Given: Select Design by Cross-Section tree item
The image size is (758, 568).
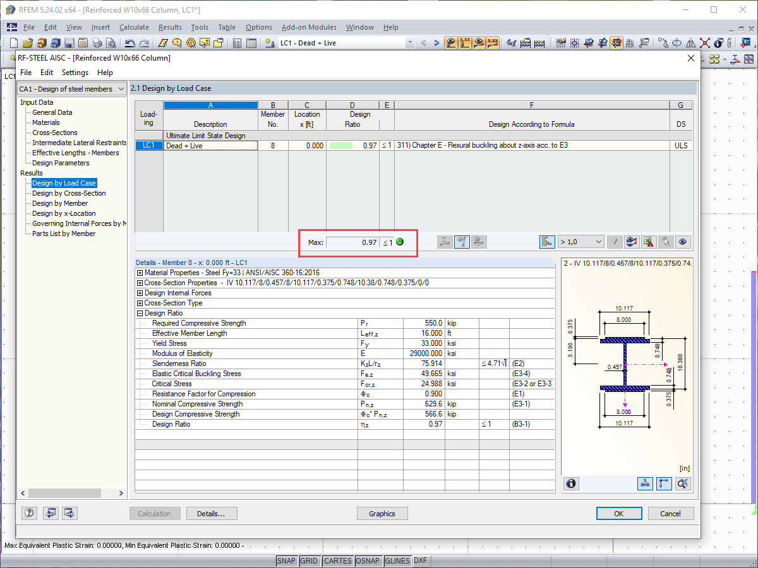Looking at the screenshot, I should tap(69, 193).
